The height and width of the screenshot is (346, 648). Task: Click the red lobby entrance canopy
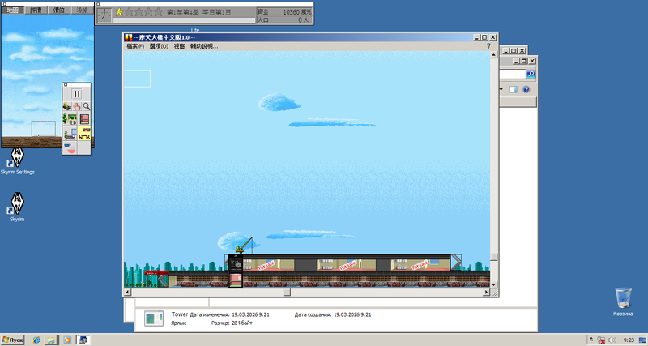156,273
